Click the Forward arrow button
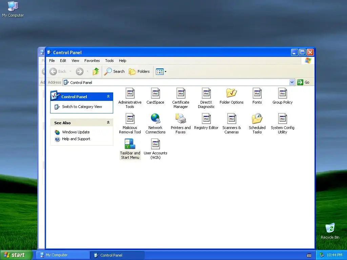The image size is (347, 260). click(80, 71)
